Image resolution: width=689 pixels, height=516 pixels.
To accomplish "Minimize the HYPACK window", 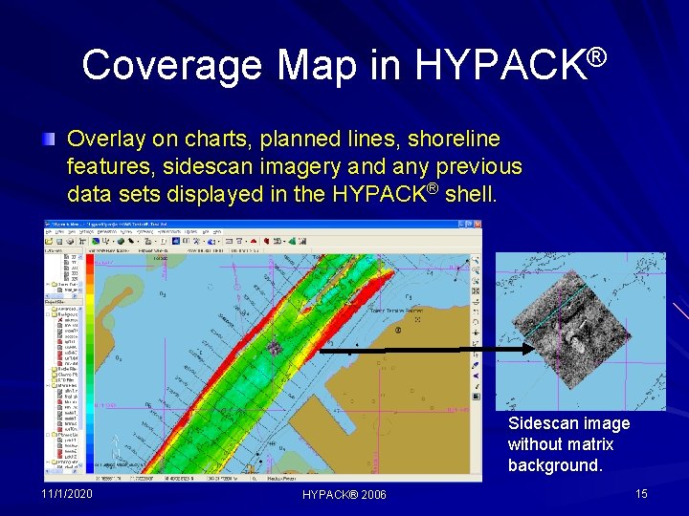I will pyautogui.click(x=461, y=224).
